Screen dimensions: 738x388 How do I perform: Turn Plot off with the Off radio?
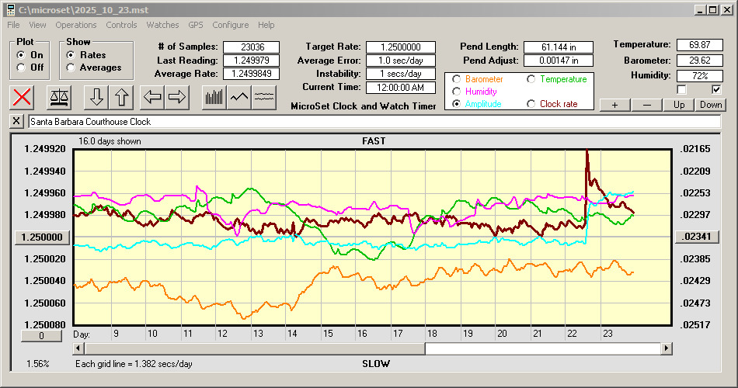pos(21,68)
